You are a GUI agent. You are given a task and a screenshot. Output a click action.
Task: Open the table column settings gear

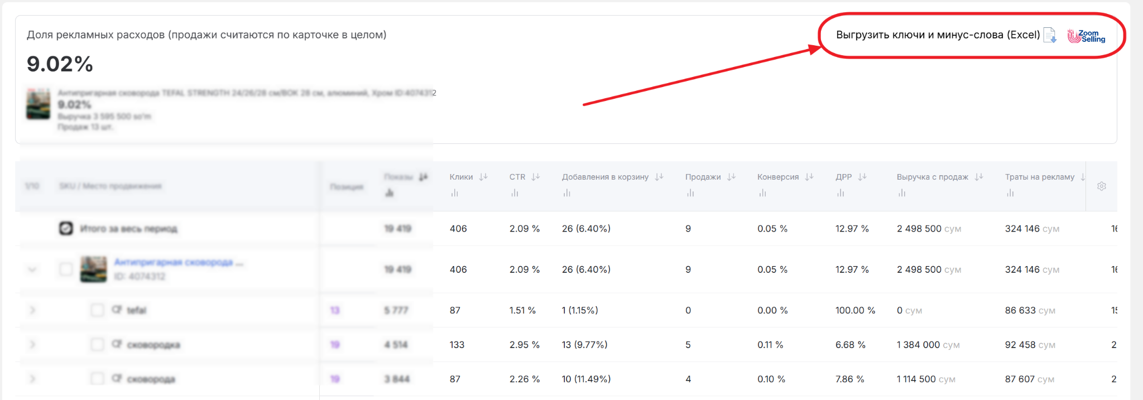coord(1101,186)
